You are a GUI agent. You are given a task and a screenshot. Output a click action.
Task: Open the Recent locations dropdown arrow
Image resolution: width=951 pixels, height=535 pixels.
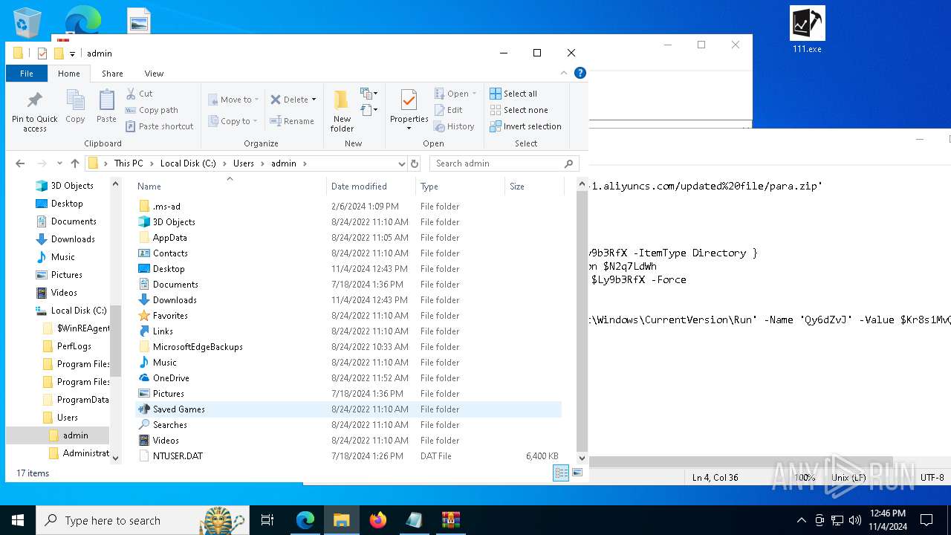point(59,163)
